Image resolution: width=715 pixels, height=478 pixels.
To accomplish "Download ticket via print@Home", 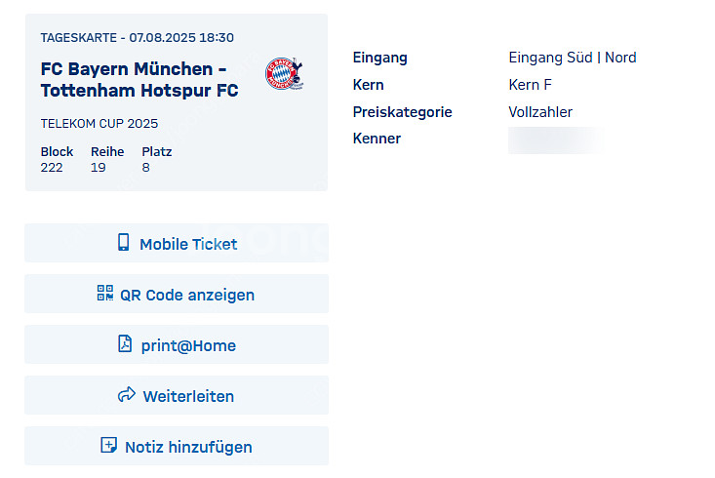I will pos(177,344).
